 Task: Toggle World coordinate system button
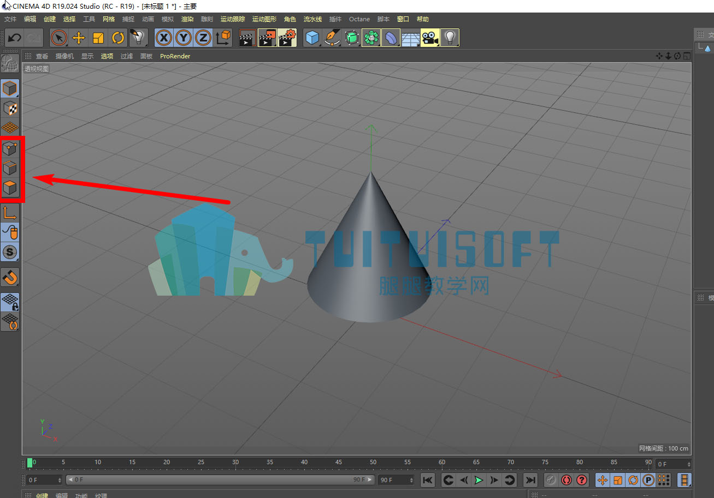[x=223, y=38]
